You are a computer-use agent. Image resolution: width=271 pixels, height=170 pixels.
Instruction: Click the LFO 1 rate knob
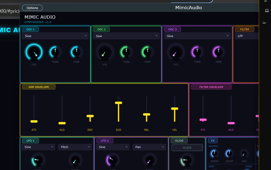point(38,160)
